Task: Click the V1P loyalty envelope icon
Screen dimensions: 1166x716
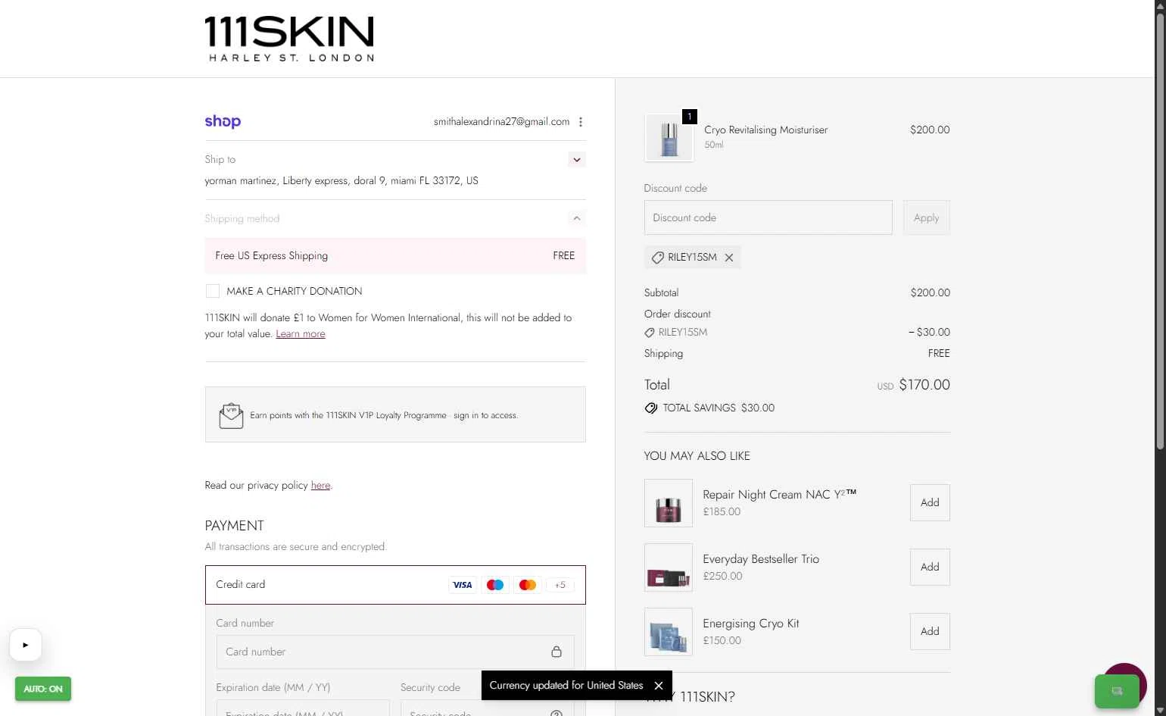Action: click(x=232, y=415)
